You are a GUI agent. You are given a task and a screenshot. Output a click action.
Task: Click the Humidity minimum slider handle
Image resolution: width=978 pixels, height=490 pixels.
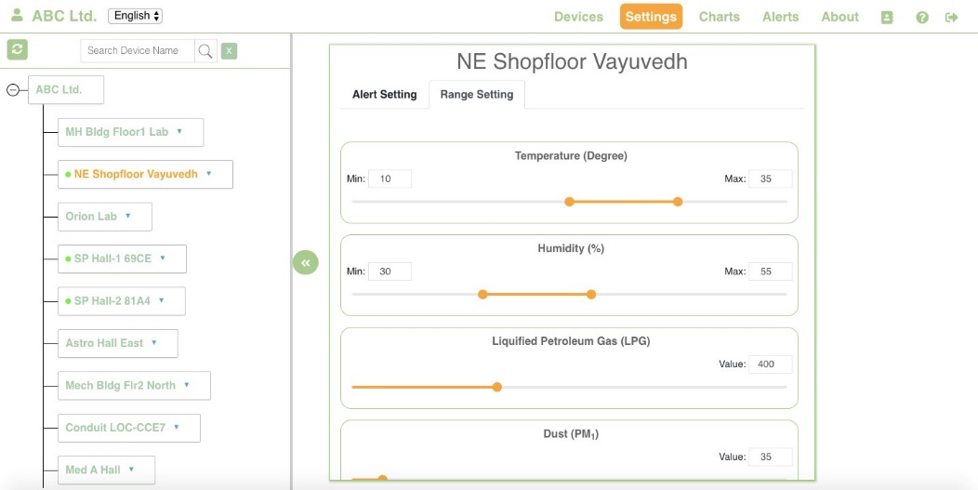[x=482, y=295]
